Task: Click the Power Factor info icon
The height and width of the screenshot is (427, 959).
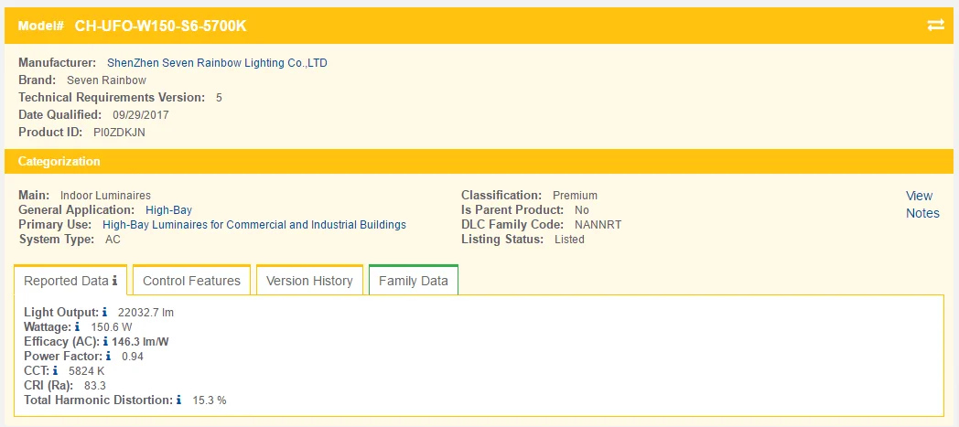Action: (x=109, y=357)
